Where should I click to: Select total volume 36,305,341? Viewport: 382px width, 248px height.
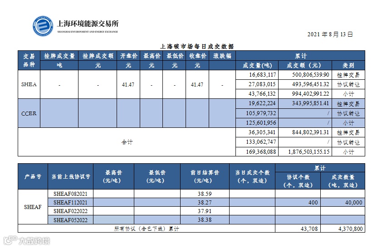(x=262, y=132)
